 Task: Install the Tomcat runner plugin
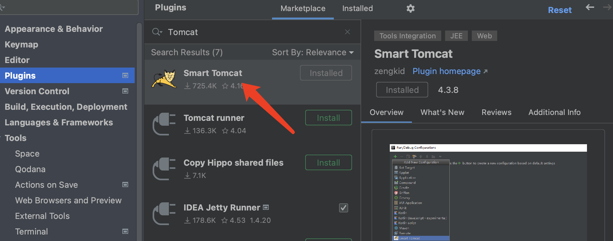point(328,118)
